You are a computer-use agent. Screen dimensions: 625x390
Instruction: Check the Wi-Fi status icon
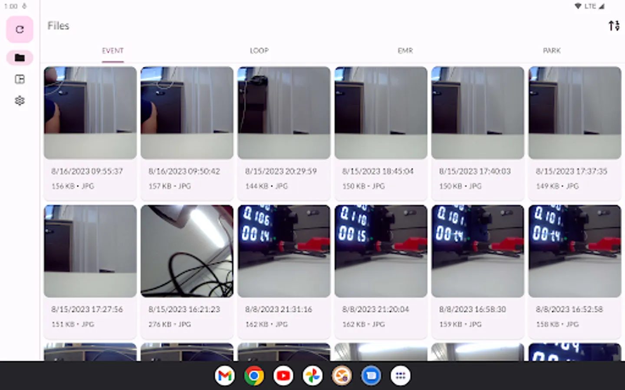click(578, 6)
